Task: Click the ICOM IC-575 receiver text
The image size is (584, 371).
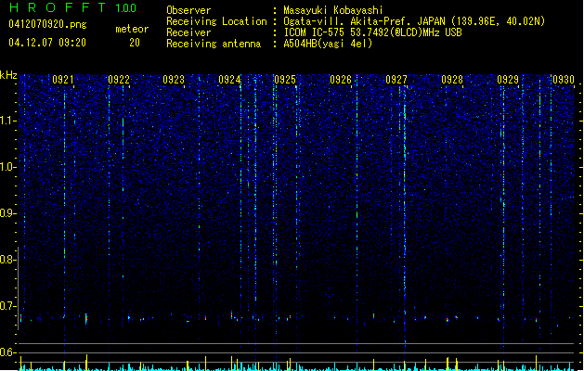Action: pos(373,32)
